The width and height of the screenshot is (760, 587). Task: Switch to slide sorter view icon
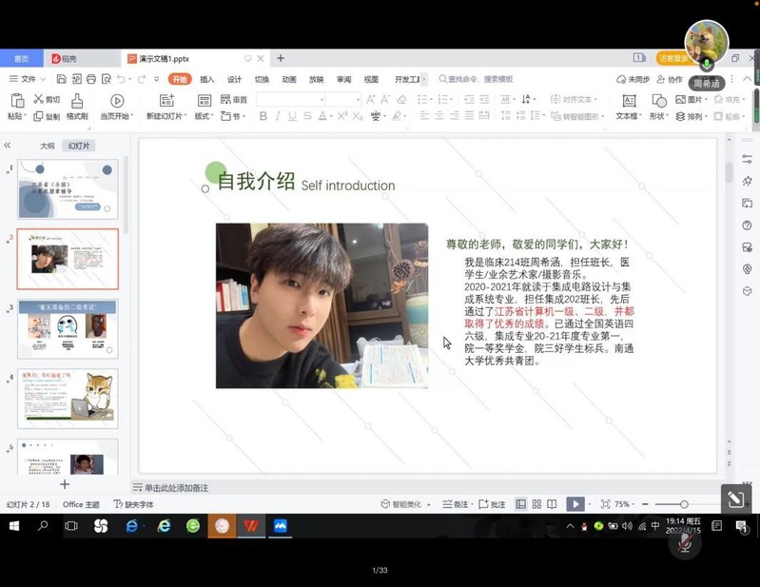click(536, 504)
